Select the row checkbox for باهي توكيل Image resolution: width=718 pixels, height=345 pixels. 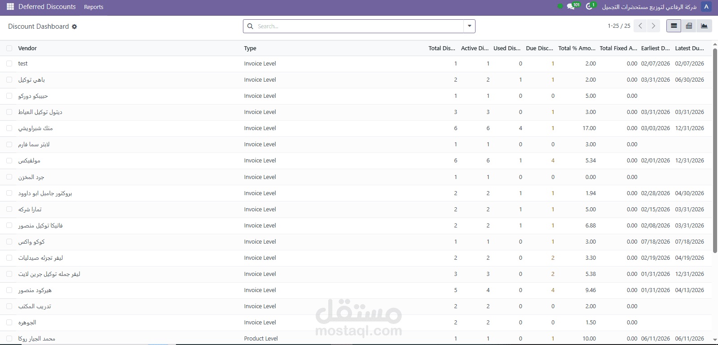point(9,79)
